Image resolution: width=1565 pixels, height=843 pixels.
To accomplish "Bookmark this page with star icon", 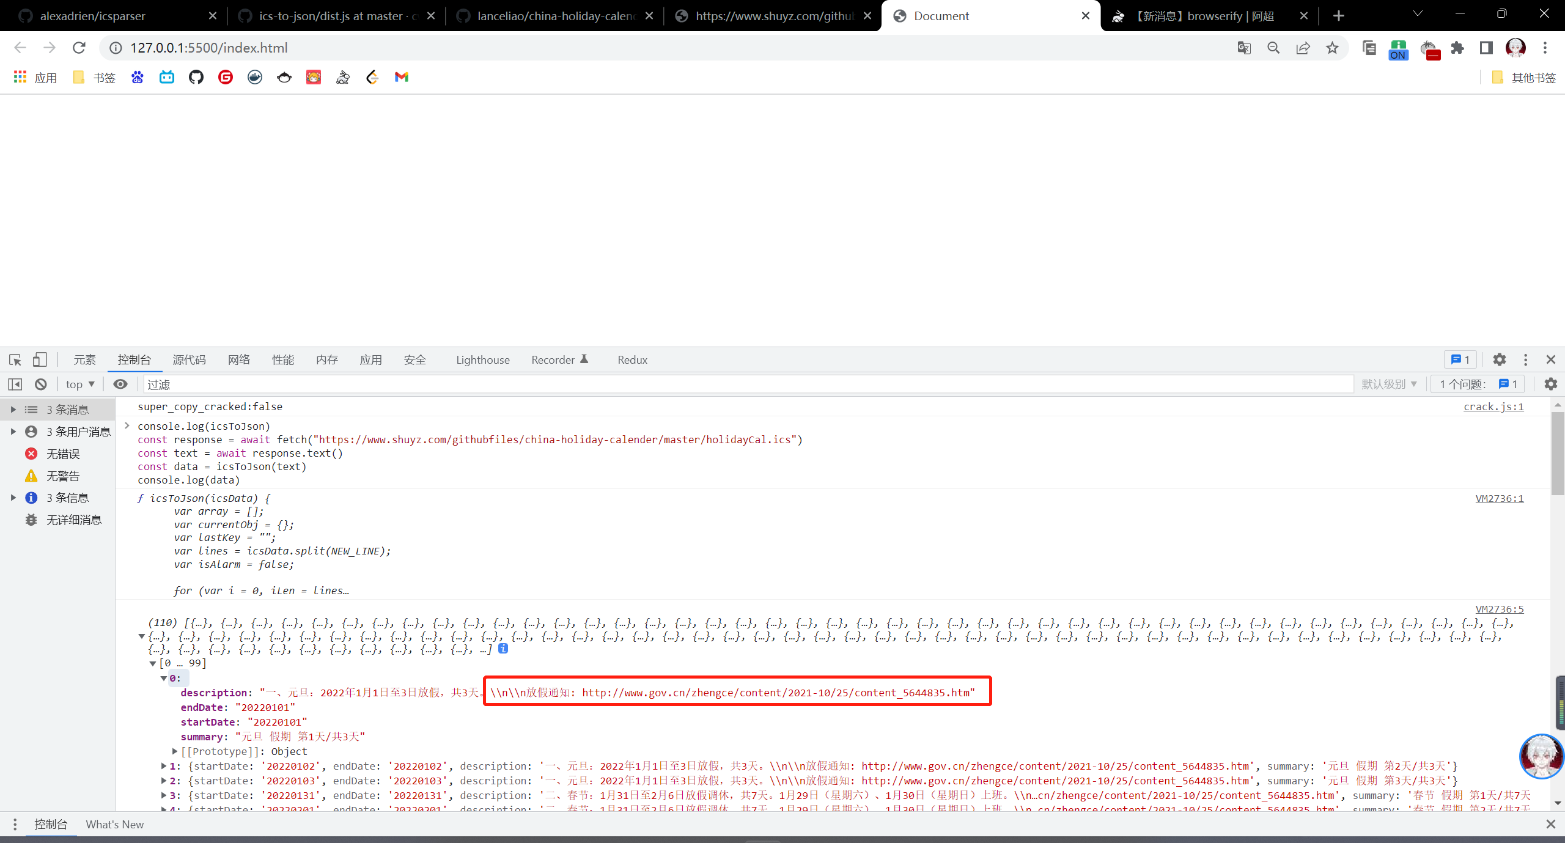I will click(x=1332, y=48).
